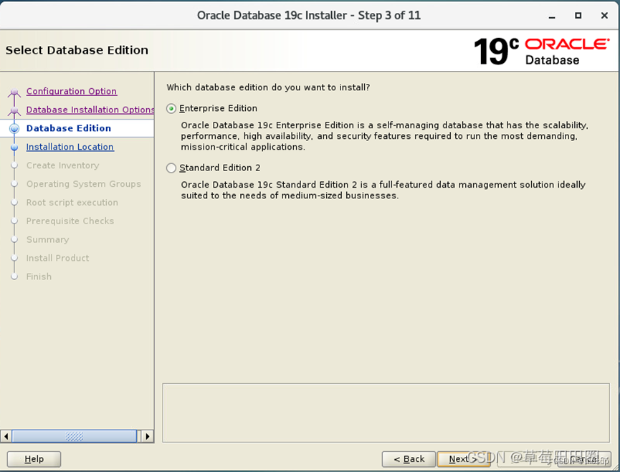
Task: Click the Select Database Edition heading
Action: (x=77, y=50)
